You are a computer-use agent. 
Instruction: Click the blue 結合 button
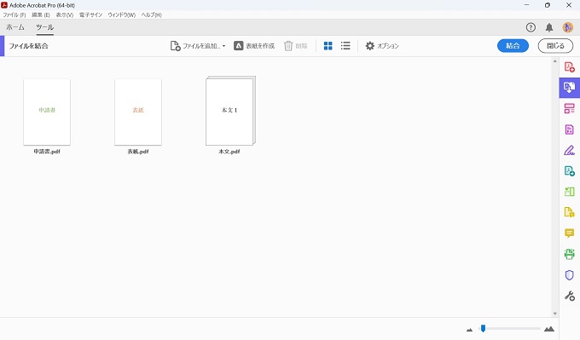click(x=513, y=46)
